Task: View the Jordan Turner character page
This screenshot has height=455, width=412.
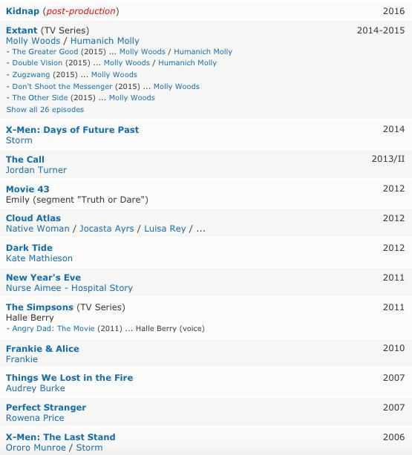Action: pos(36,170)
